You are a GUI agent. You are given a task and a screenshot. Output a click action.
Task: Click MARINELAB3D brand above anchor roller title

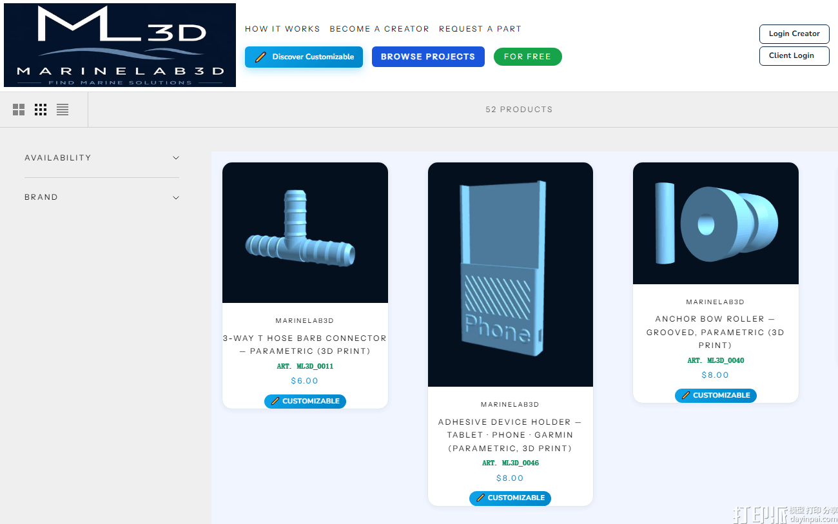click(716, 302)
